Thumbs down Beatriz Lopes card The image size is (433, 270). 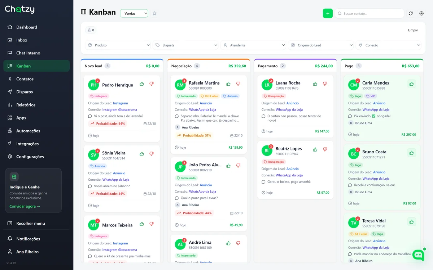click(x=325, y=149)
